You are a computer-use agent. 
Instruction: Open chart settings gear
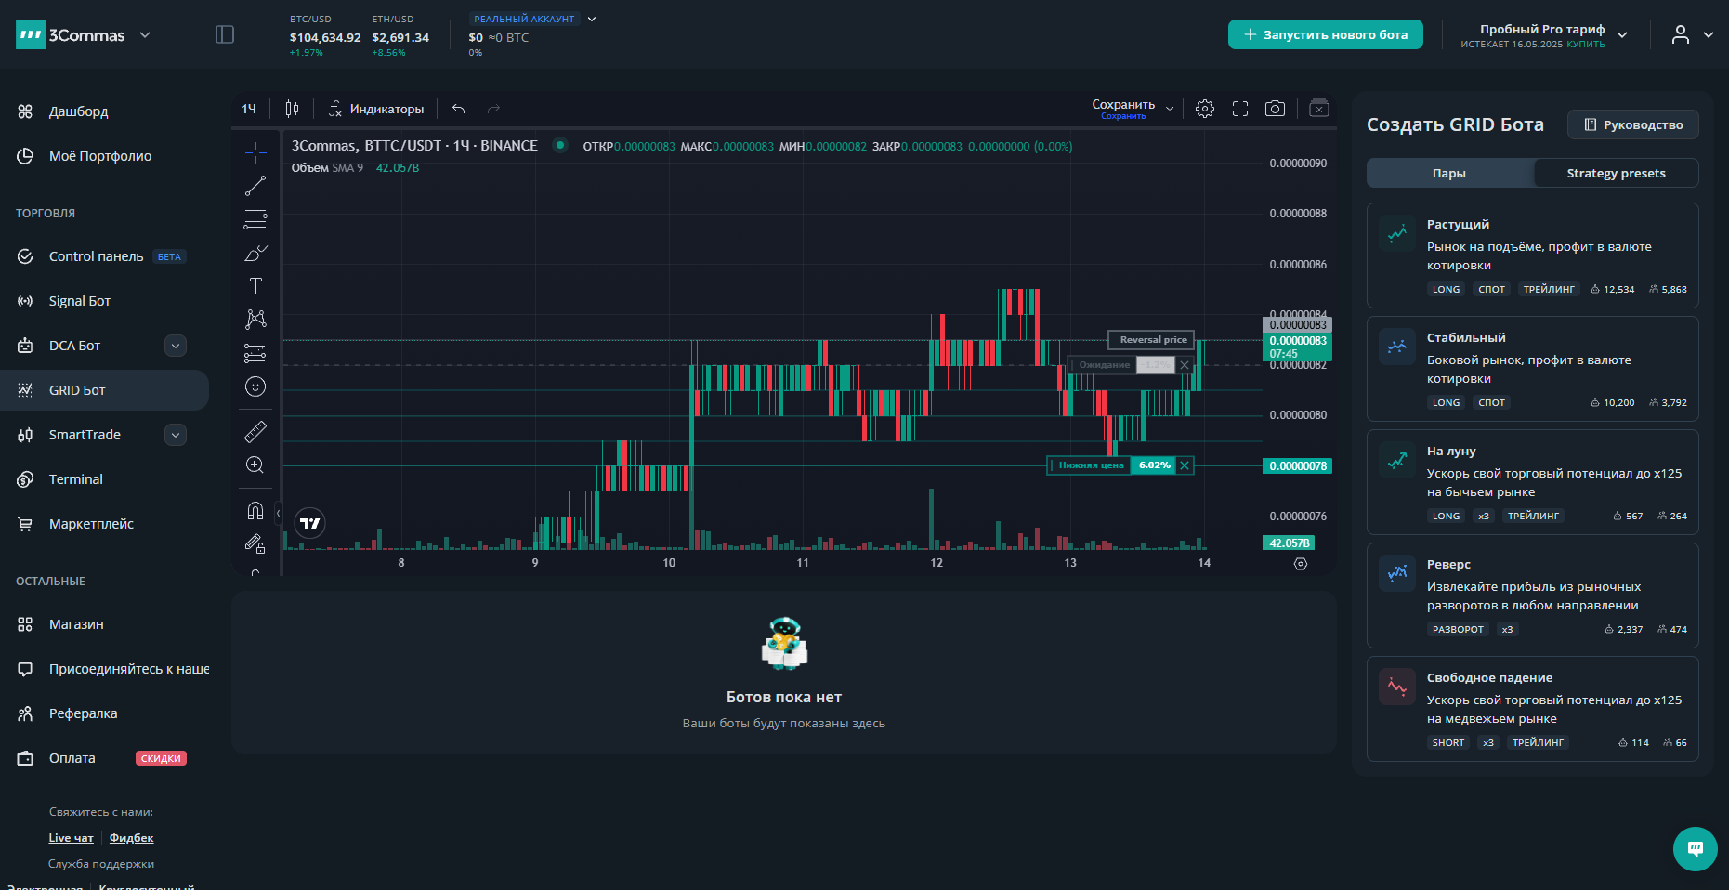[x=1205, y=109]
